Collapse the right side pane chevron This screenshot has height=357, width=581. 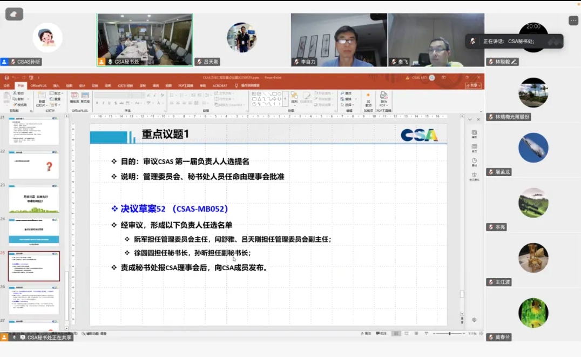pyautogui.click(x=470, y=119)
